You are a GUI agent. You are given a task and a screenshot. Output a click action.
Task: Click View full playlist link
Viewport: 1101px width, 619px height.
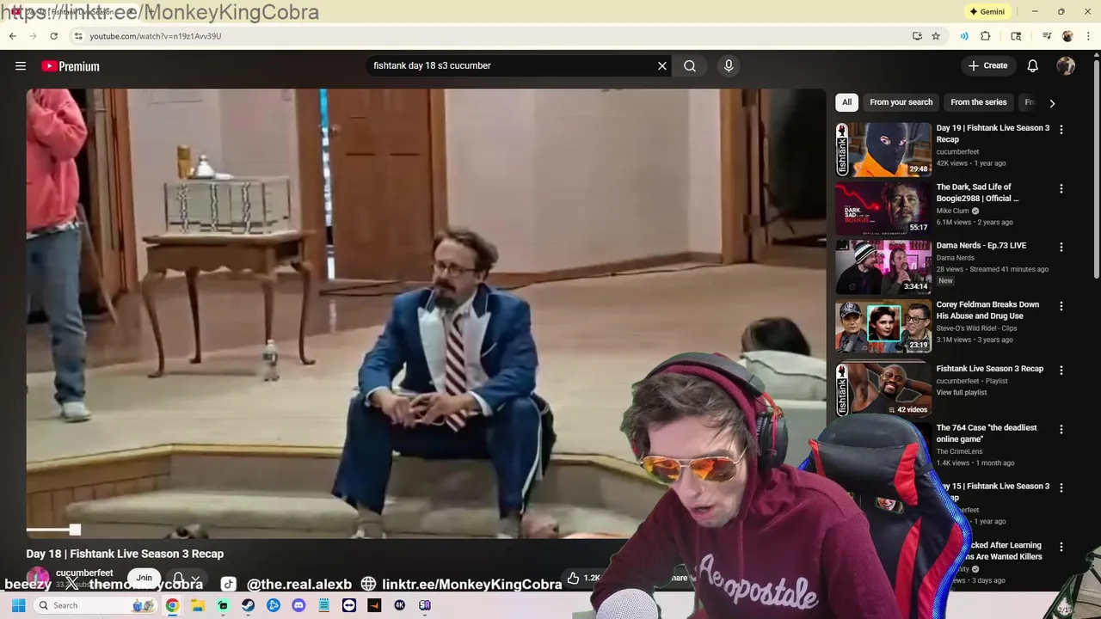click(x=962, y=393)
